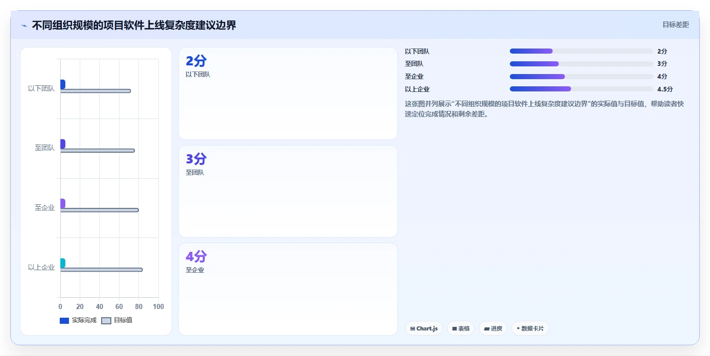This screenshot has height=356, width=710.
Task: Click the gray target bar for 至企业 in chart
Action: point(100,210)
